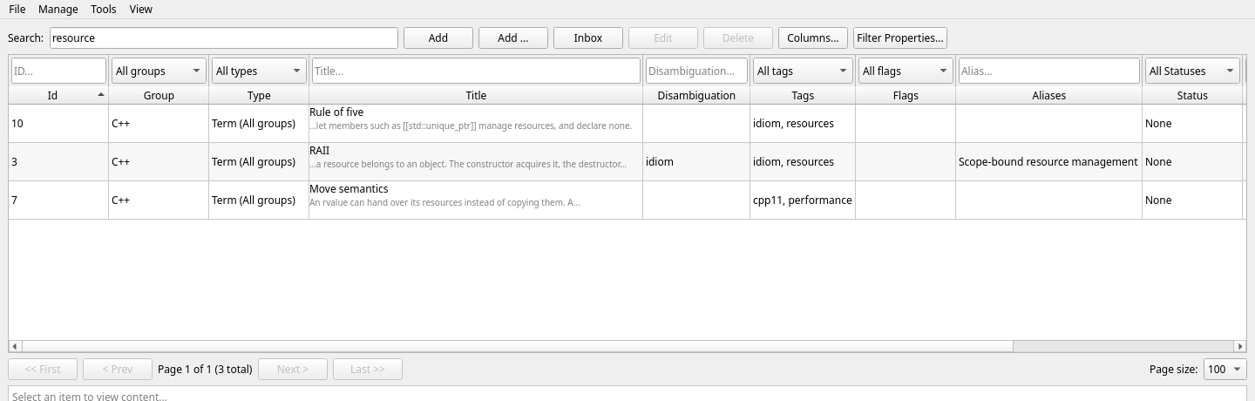
Task: Click the Title filter field
Action: click(x=476, y=71)
